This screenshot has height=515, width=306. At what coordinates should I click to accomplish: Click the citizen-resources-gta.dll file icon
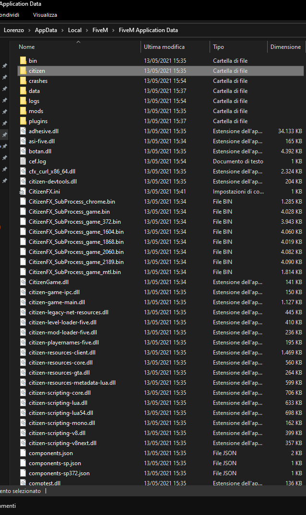pos(23,372)
